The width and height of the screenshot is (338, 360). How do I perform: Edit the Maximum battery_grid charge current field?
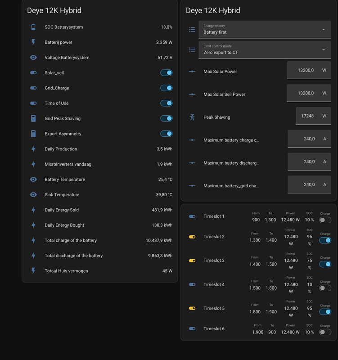[309, 184]
